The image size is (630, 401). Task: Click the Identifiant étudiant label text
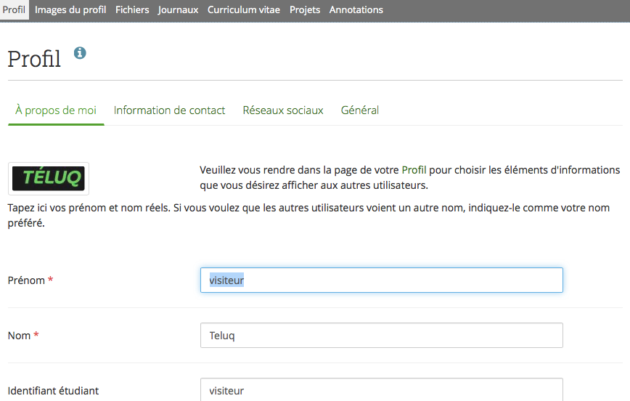(x=53, y=391)
